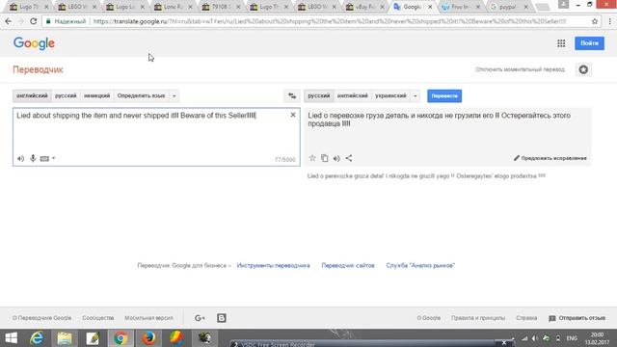Bookmark this page with star icon
Viewport: 617px width, 347px height.
click(595, 21)
